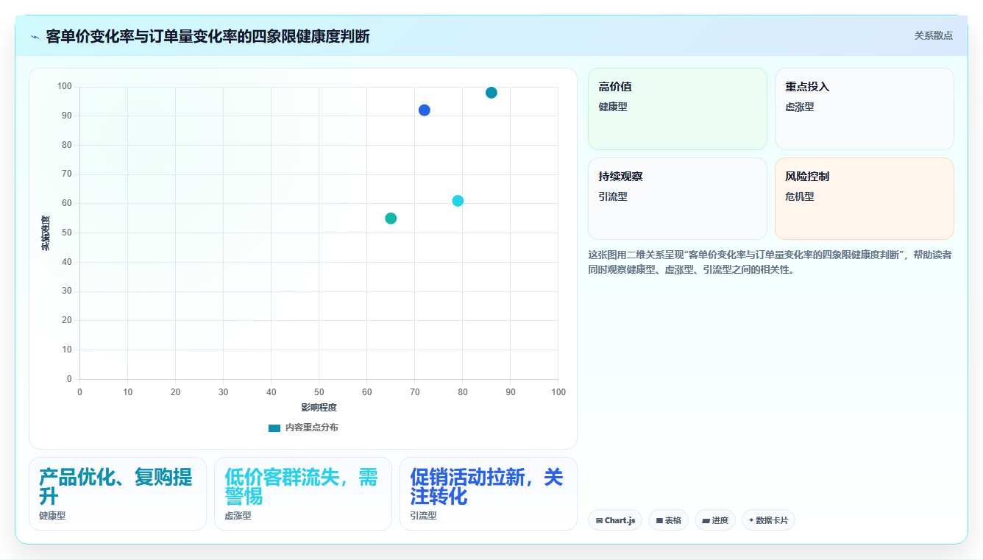The image size is (983, 560).
Task: Select the 重点投入 虚涨型 quadrant card
Action: click(x=865, y=109)
